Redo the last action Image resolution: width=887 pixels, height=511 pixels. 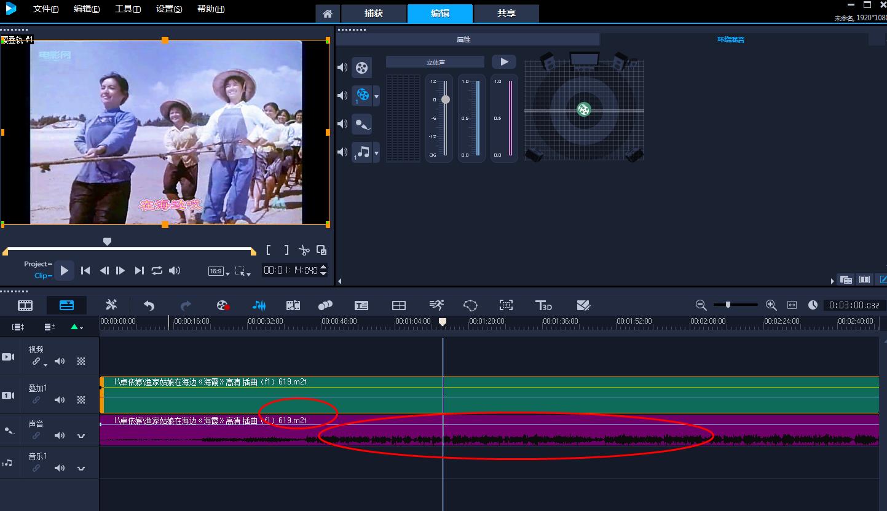tap(186, 305)
